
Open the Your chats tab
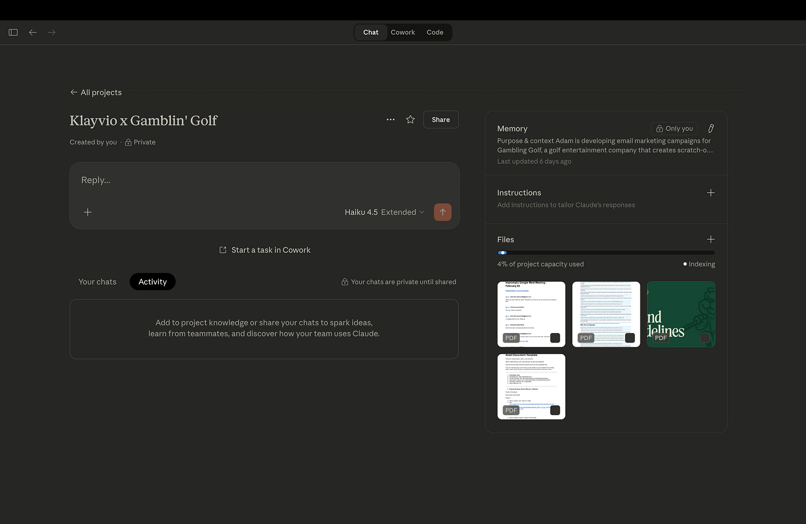pyautogui.click(x=97, y=282)
